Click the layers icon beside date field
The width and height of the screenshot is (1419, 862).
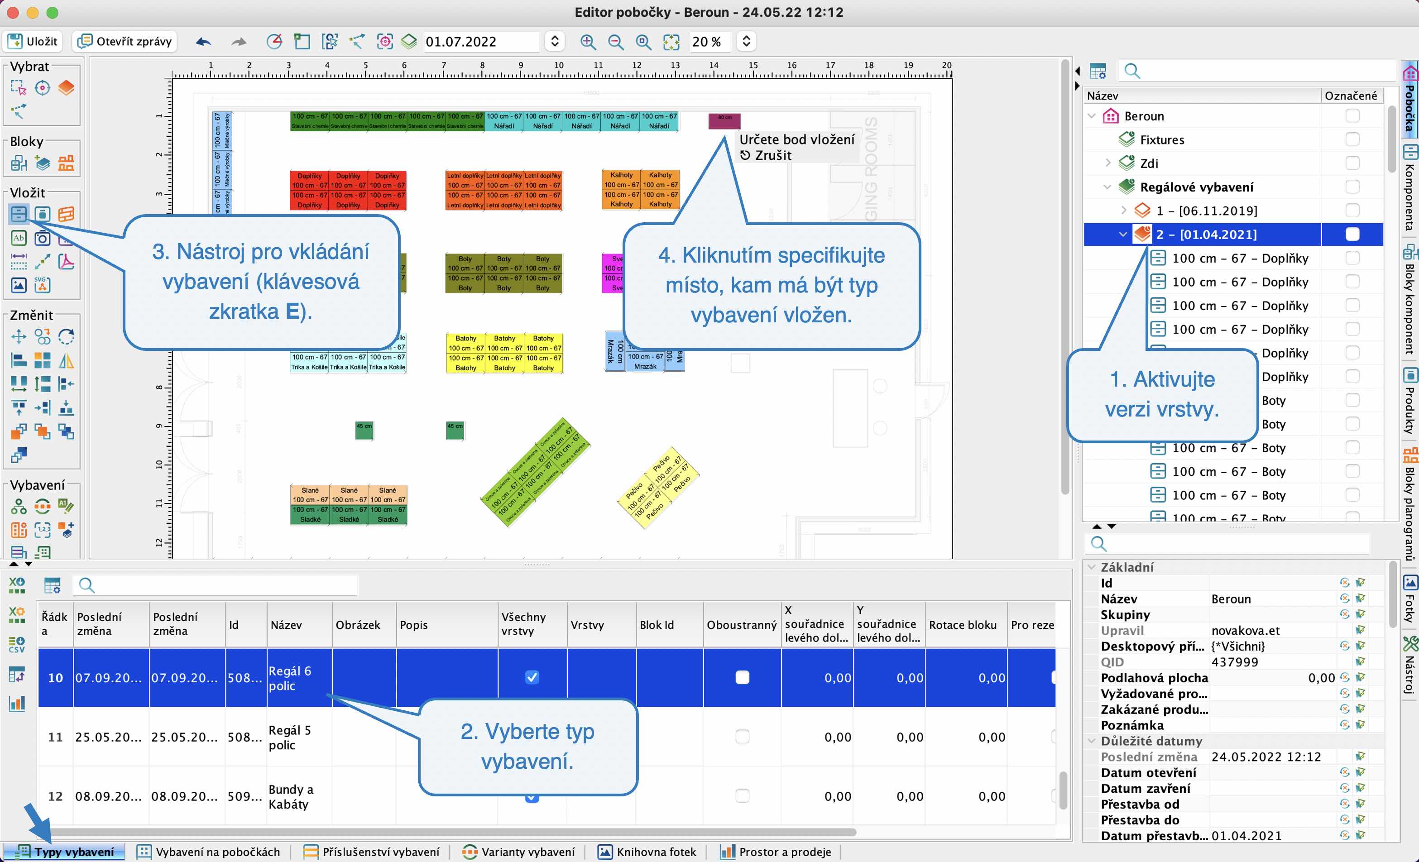[409, 42]
